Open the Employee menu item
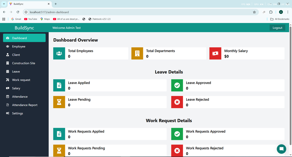The width and height of the screenshot is (292, 157). pyautogui.click(x=24, y=46)
